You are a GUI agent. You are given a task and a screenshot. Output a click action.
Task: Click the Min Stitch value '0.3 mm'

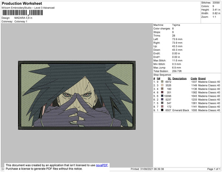click(176, 64)
